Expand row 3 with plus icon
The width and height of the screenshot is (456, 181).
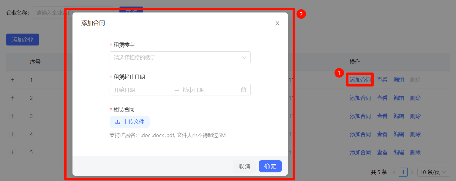12,116
